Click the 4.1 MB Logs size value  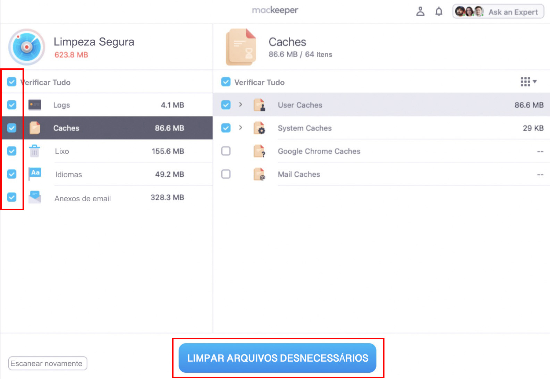click(x=172, y=105)
